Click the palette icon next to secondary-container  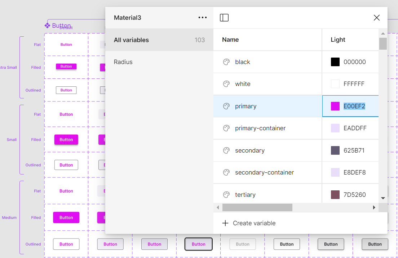226,172
